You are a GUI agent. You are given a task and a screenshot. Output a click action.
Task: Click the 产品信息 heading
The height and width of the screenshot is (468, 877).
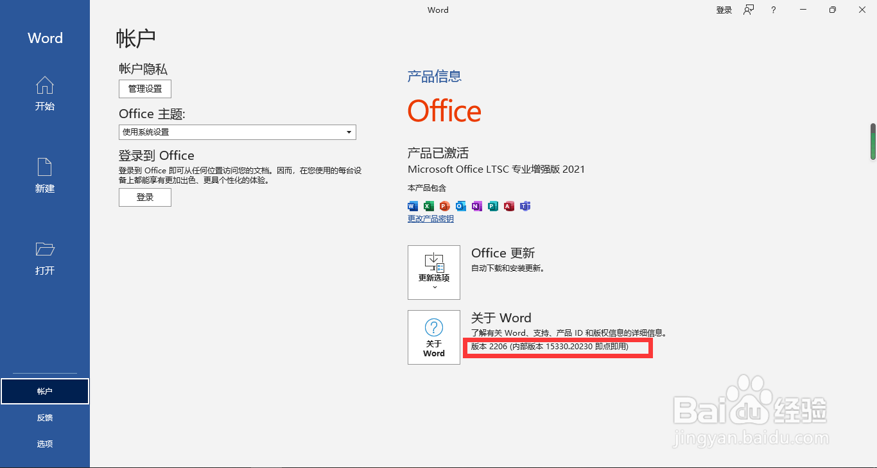pos(435,76)
